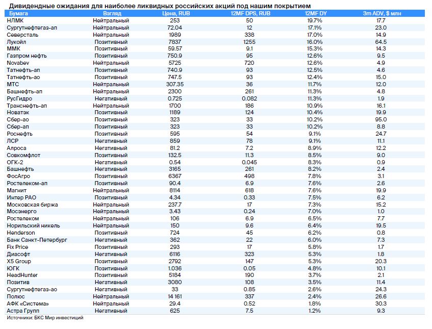432x329 pixels.
Task: Select the "19.7%" yield for НЛМК
Action: (315, 21)
